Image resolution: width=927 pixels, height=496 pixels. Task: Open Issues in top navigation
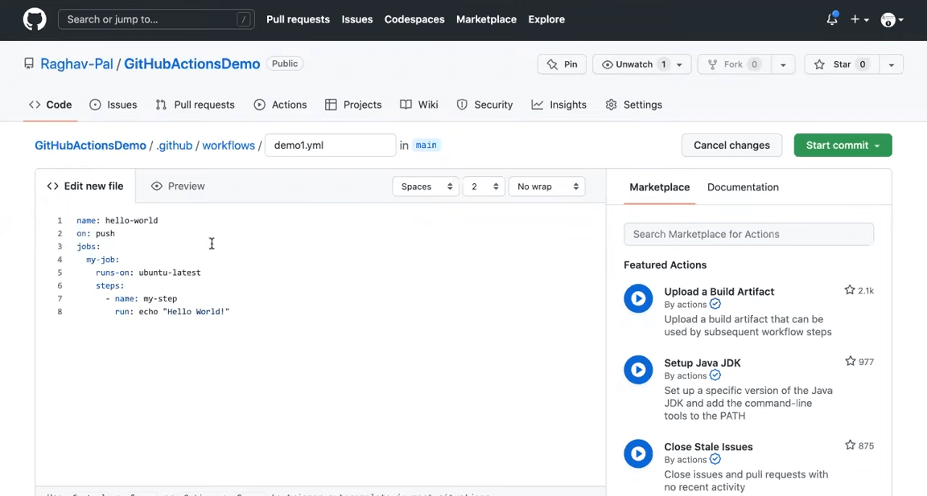coord(357,19)
